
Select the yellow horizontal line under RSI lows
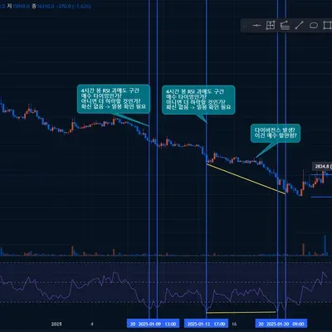point(241,312)
